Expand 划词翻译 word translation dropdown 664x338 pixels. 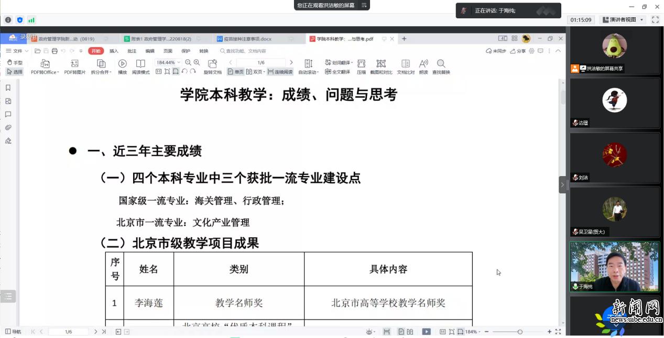(x=339, y=62)
